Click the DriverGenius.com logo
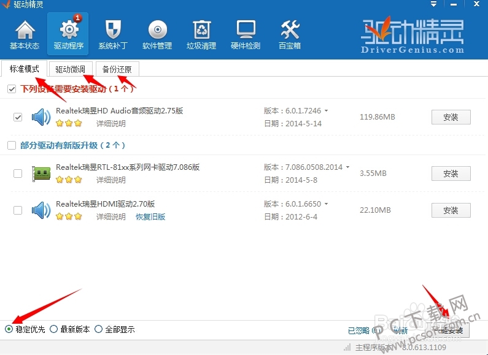The height and width of the screenshot is (355, 488). click(x=412, y=35)
